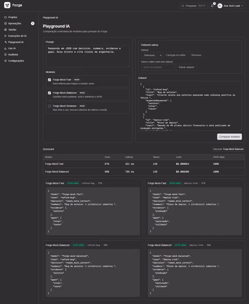249x304 pixels.
Task: Click the Forge Mock Fast scorecard row name
Action: (54, 164)
